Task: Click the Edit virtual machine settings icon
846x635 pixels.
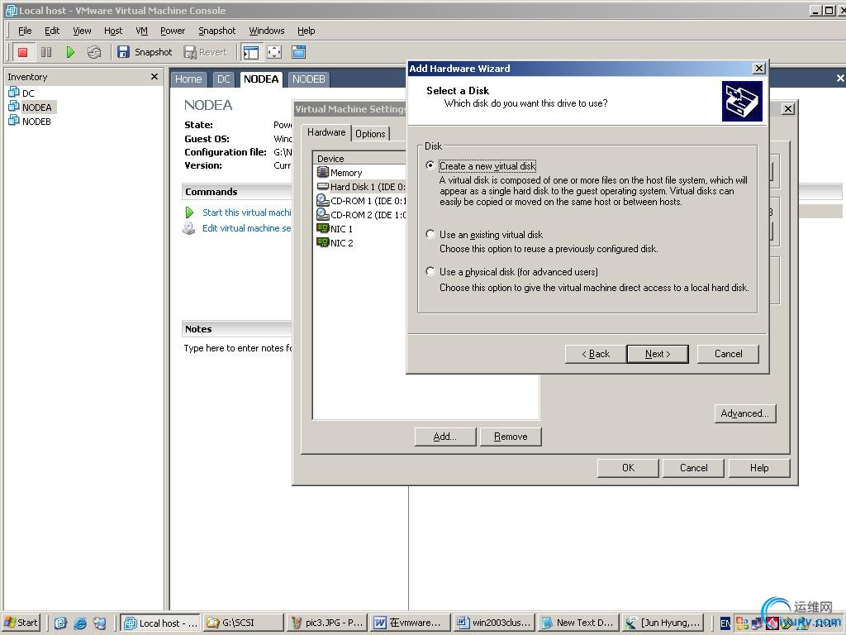Action: click(189, 228)
